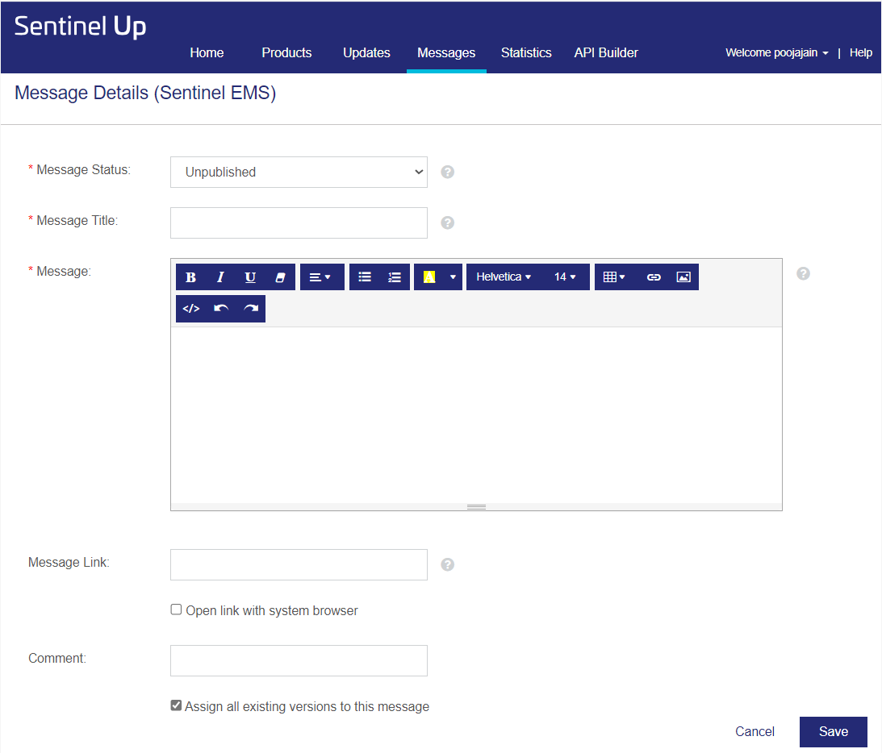The width and height of the screenshot is (882, 753).
Task: Apply italic formatting in the editor
Action: [x=220, y=277]
